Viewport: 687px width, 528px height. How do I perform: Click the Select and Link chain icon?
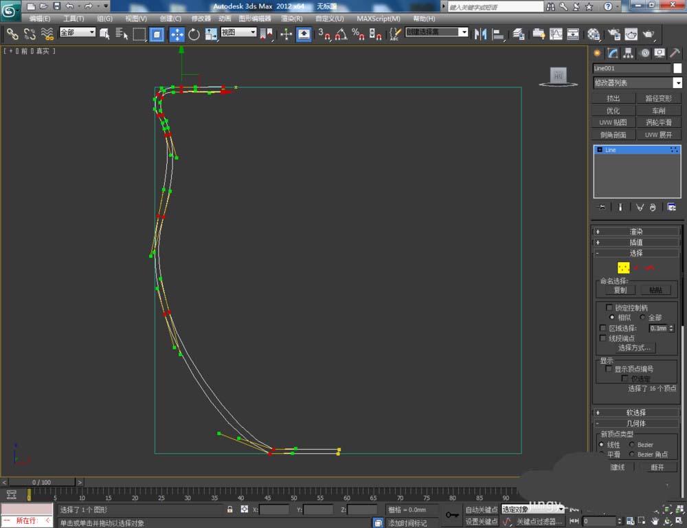pyautogui.click(x=12, y=34)
